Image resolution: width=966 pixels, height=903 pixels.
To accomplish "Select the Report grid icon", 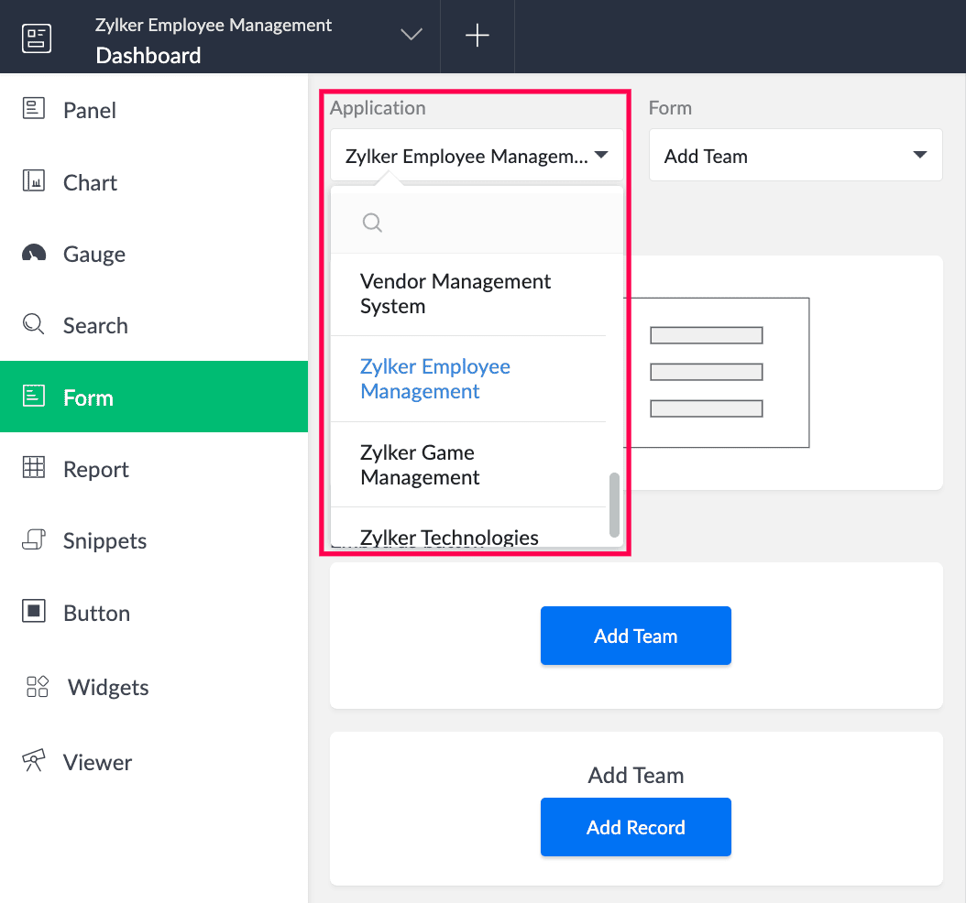I will [34, 468].
